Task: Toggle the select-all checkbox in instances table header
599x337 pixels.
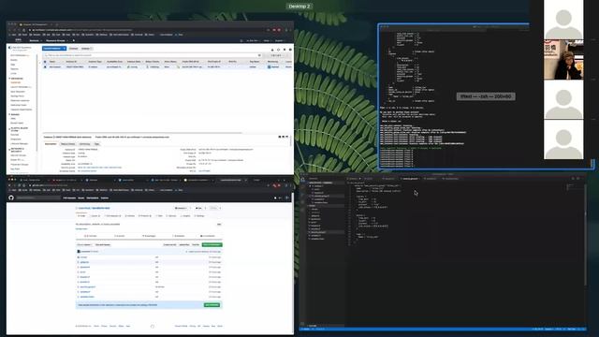Action: click(x=45, y=62)
